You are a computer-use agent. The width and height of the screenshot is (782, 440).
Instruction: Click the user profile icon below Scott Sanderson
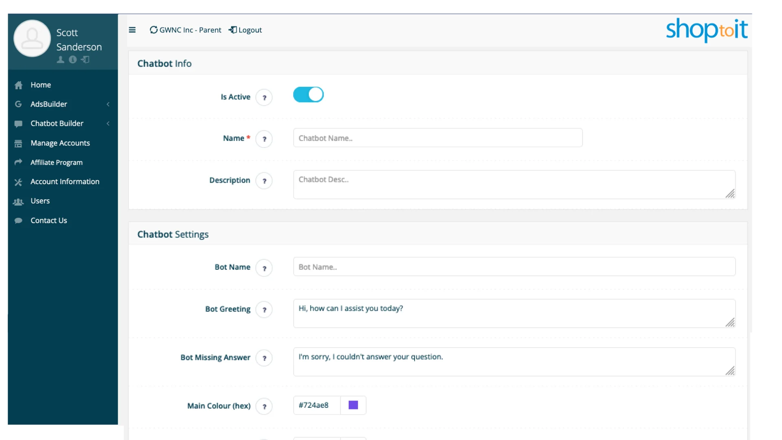[60, 60]
